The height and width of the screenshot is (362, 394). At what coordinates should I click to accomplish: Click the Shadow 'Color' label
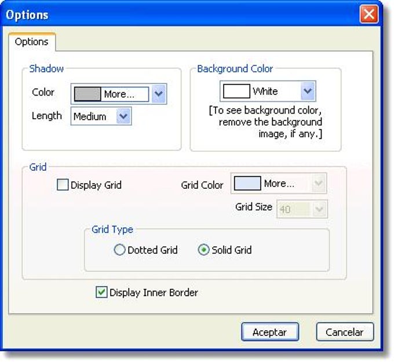click(x=43, y=92)
